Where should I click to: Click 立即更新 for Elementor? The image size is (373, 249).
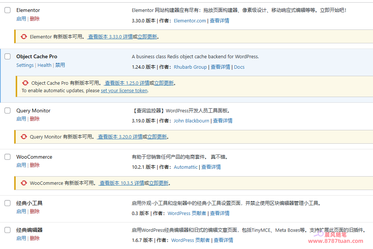(147, 36)
